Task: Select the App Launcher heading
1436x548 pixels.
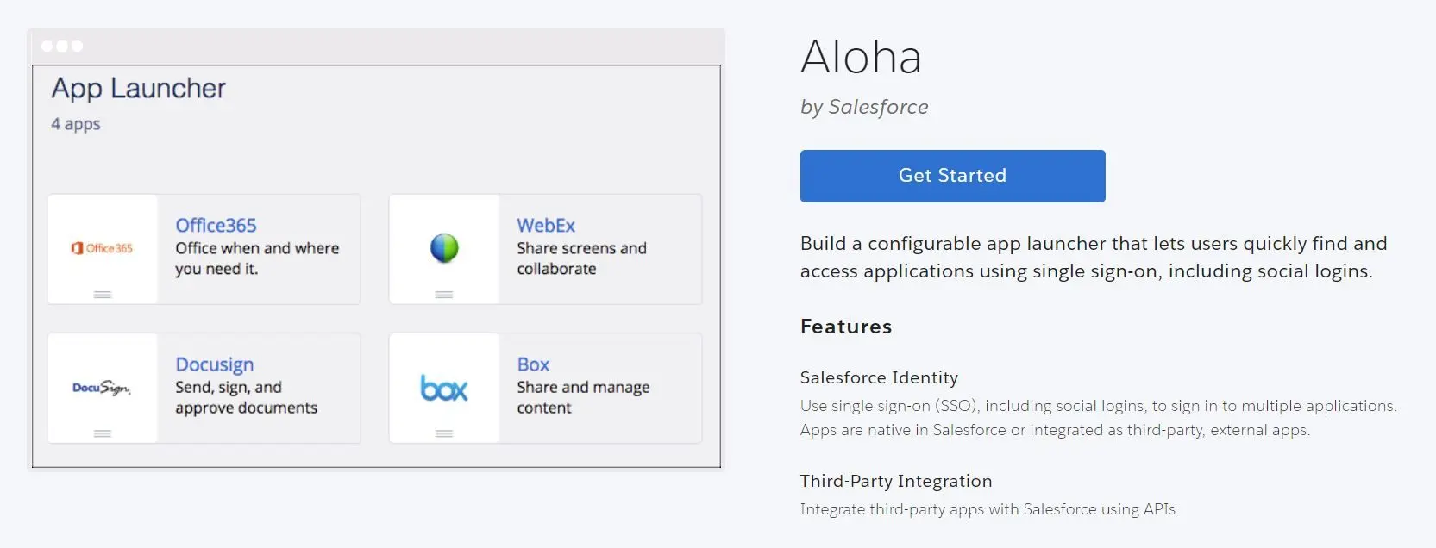Action: coord(138,88)
